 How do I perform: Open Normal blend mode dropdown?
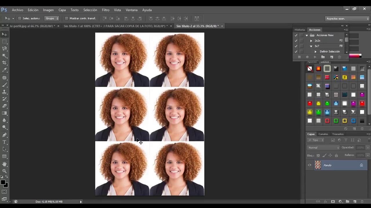tap(323, 148)
